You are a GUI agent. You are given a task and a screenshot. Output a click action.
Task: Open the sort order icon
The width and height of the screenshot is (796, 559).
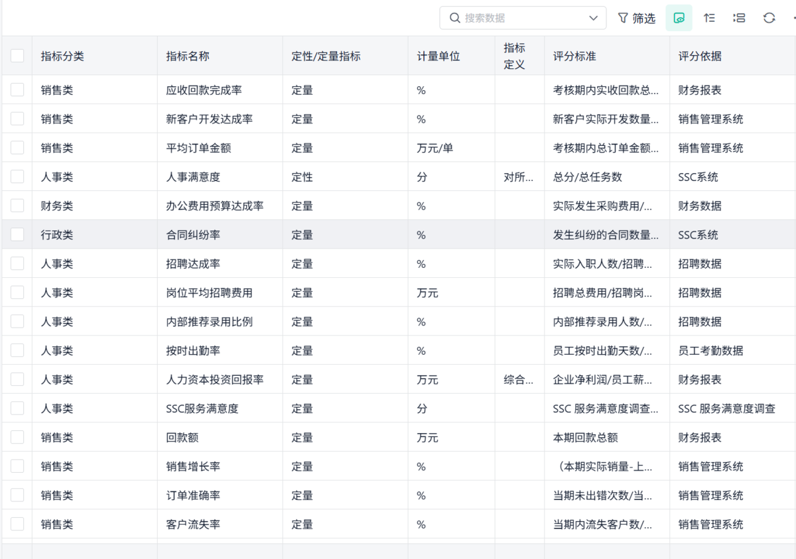709,18
